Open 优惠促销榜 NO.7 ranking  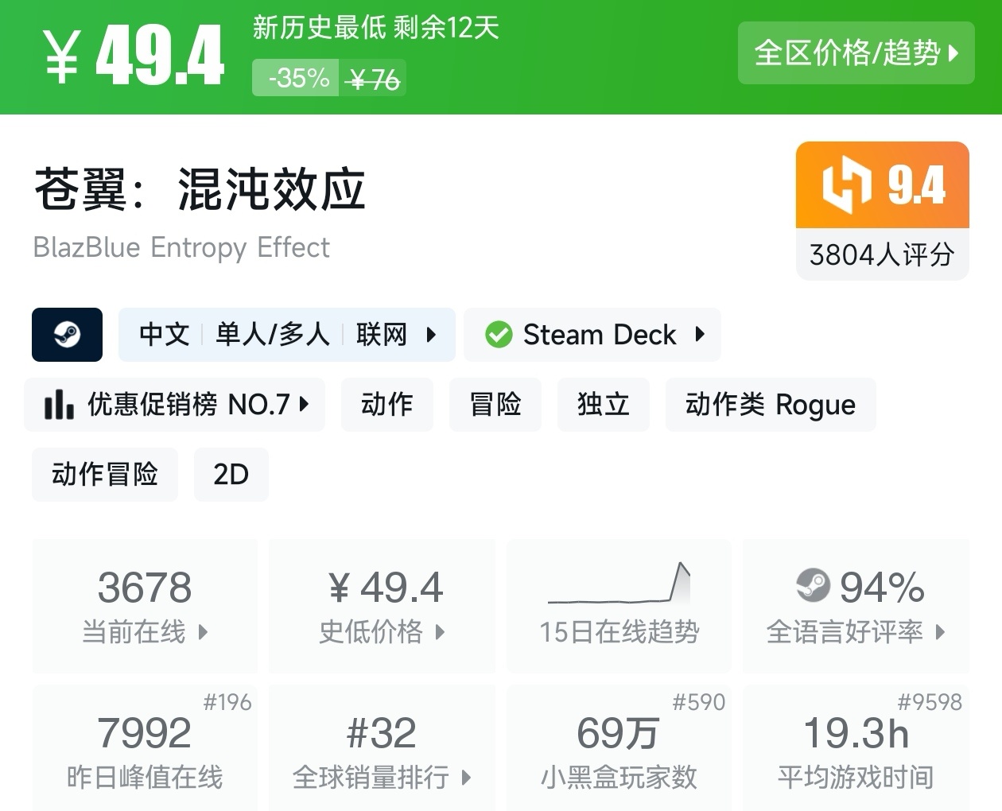(175, 405)
